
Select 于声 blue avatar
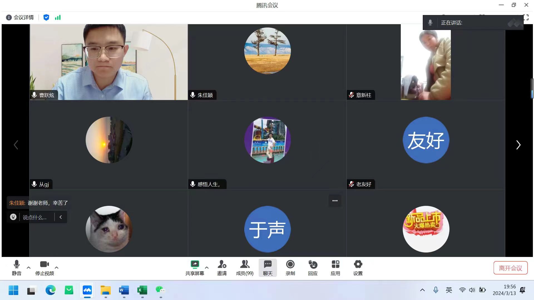coord(267,229)
